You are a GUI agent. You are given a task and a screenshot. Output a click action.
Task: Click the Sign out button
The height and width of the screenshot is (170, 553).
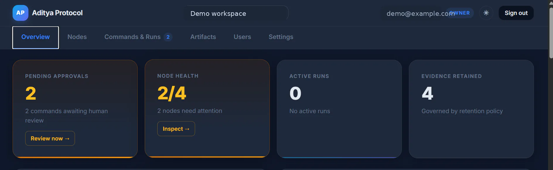516,13
